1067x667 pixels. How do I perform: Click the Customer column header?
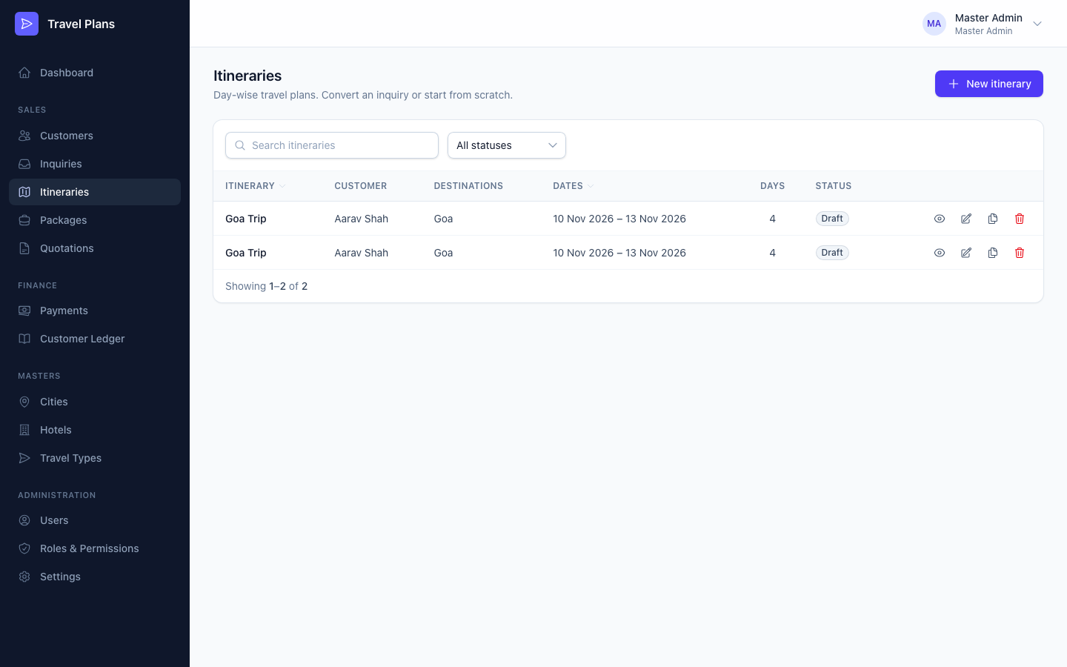361,186
